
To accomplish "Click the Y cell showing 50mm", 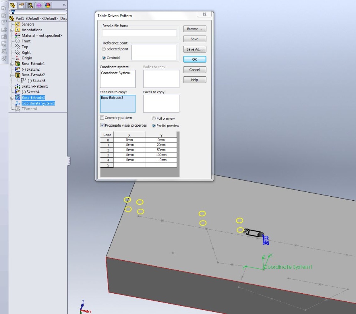I will pos(161,150).
